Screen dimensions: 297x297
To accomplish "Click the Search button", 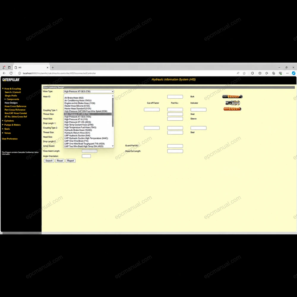I will click(49, 161).
